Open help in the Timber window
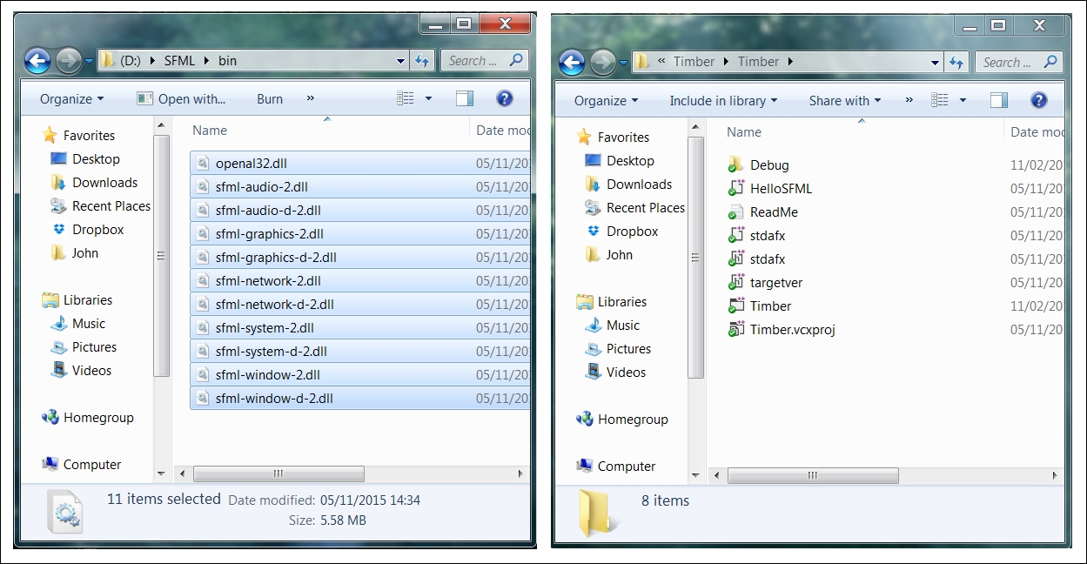The image size is (1087, 564). tap(1039, 100)
